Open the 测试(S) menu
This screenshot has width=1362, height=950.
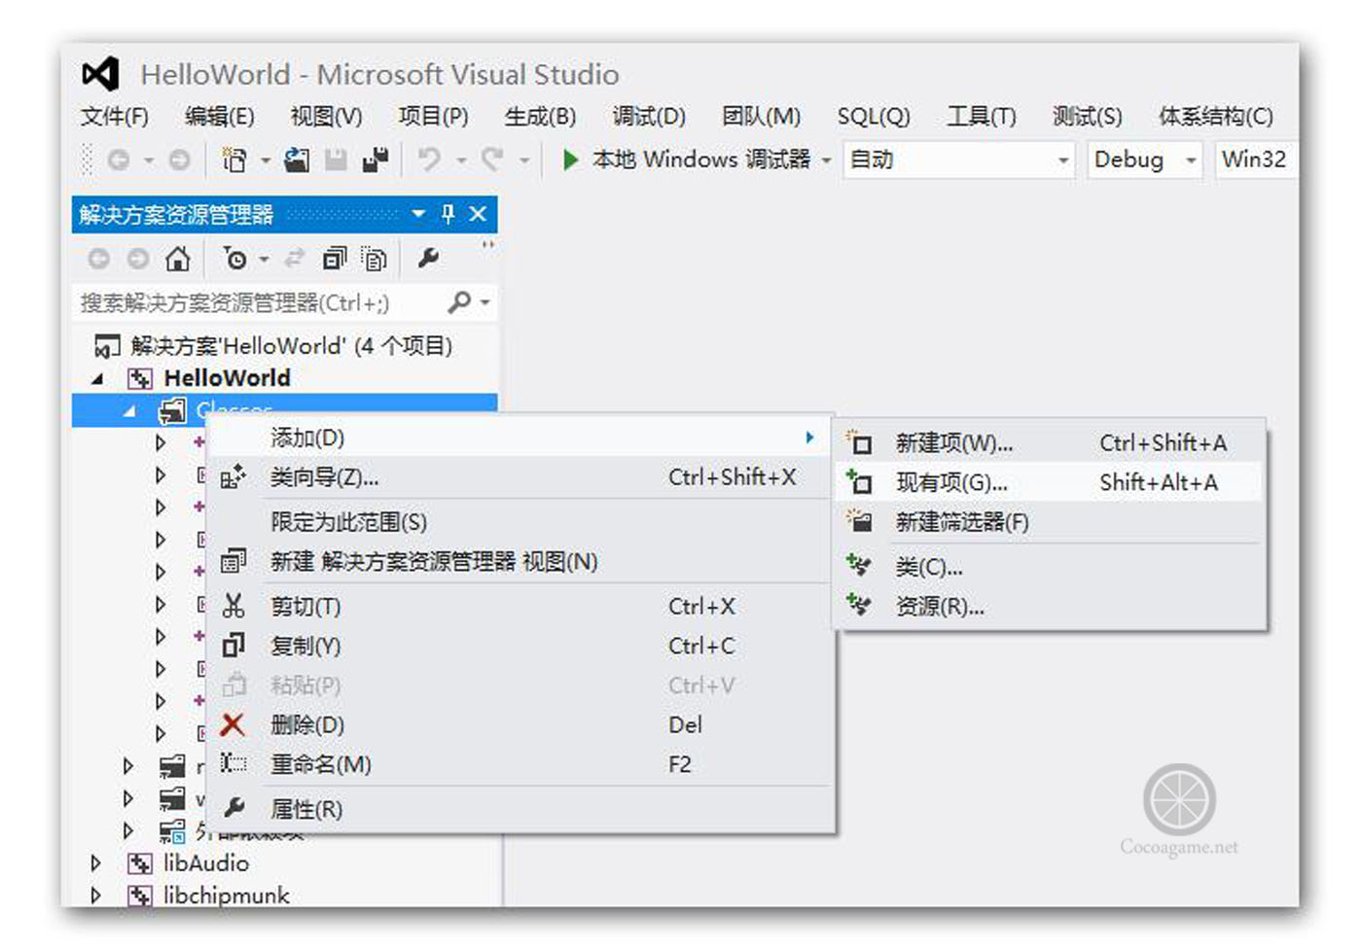(1088, 117)
